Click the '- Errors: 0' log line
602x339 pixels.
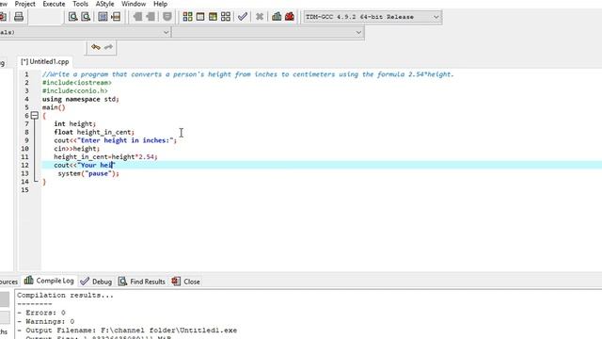(x=41, y=313)
